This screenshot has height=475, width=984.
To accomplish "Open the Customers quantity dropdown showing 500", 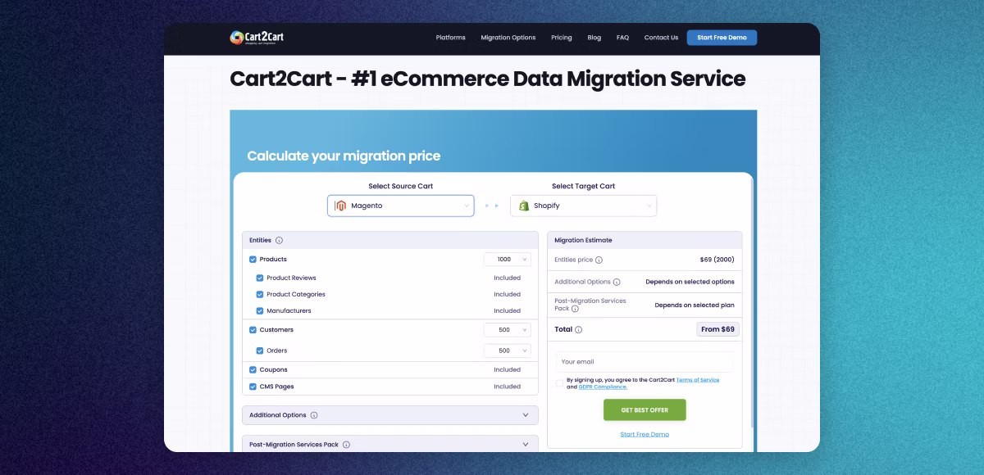I will 508,330.
